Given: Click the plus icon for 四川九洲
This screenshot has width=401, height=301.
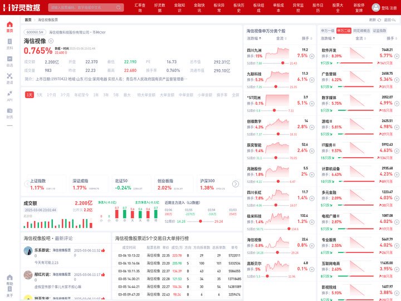Looking at the screenshot, I should pos(312,56).
